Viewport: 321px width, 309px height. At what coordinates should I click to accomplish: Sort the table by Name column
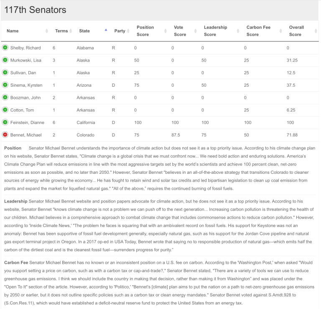[x=13, y=31]
